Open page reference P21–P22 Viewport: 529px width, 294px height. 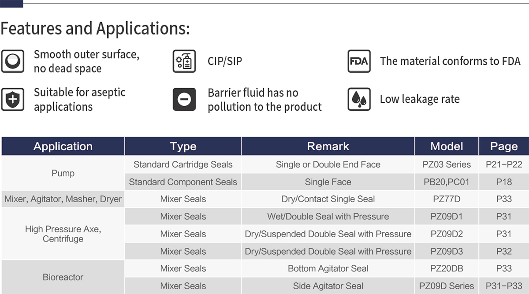504,165
